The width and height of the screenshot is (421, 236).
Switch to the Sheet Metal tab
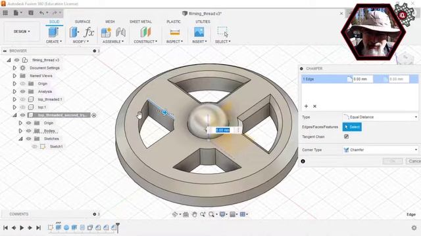pos(141,22)
